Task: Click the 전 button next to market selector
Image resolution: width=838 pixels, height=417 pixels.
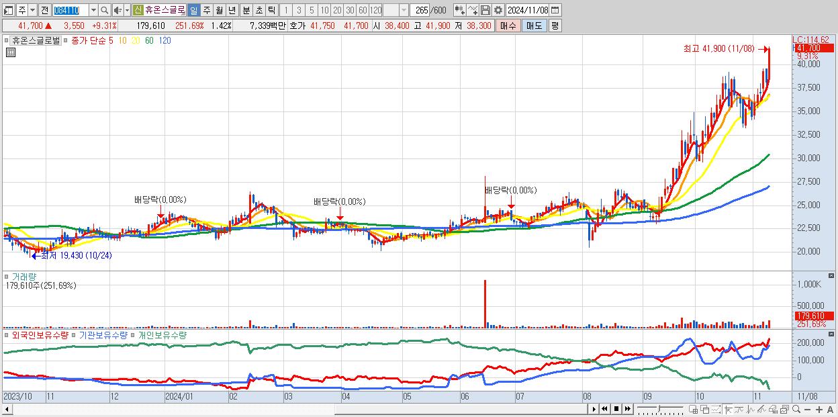Action: point(44,11)
